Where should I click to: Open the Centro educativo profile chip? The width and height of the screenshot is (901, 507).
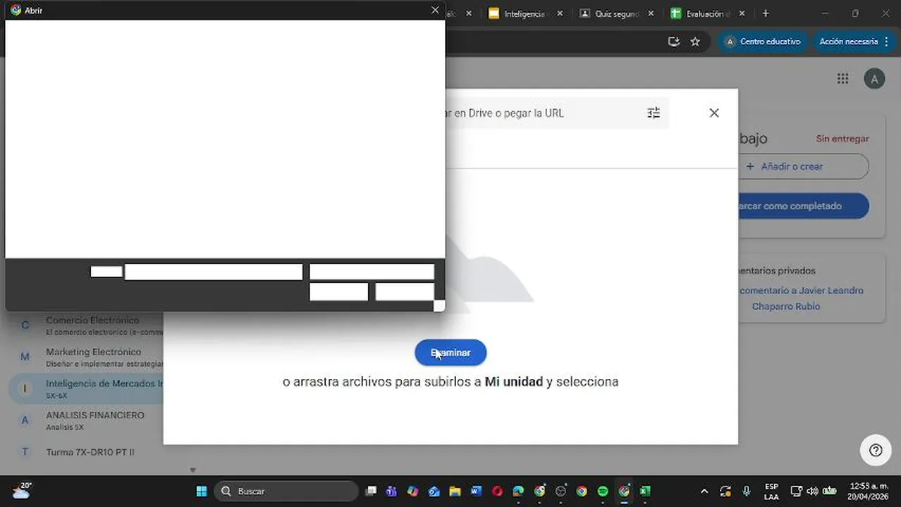click(764, 42)
